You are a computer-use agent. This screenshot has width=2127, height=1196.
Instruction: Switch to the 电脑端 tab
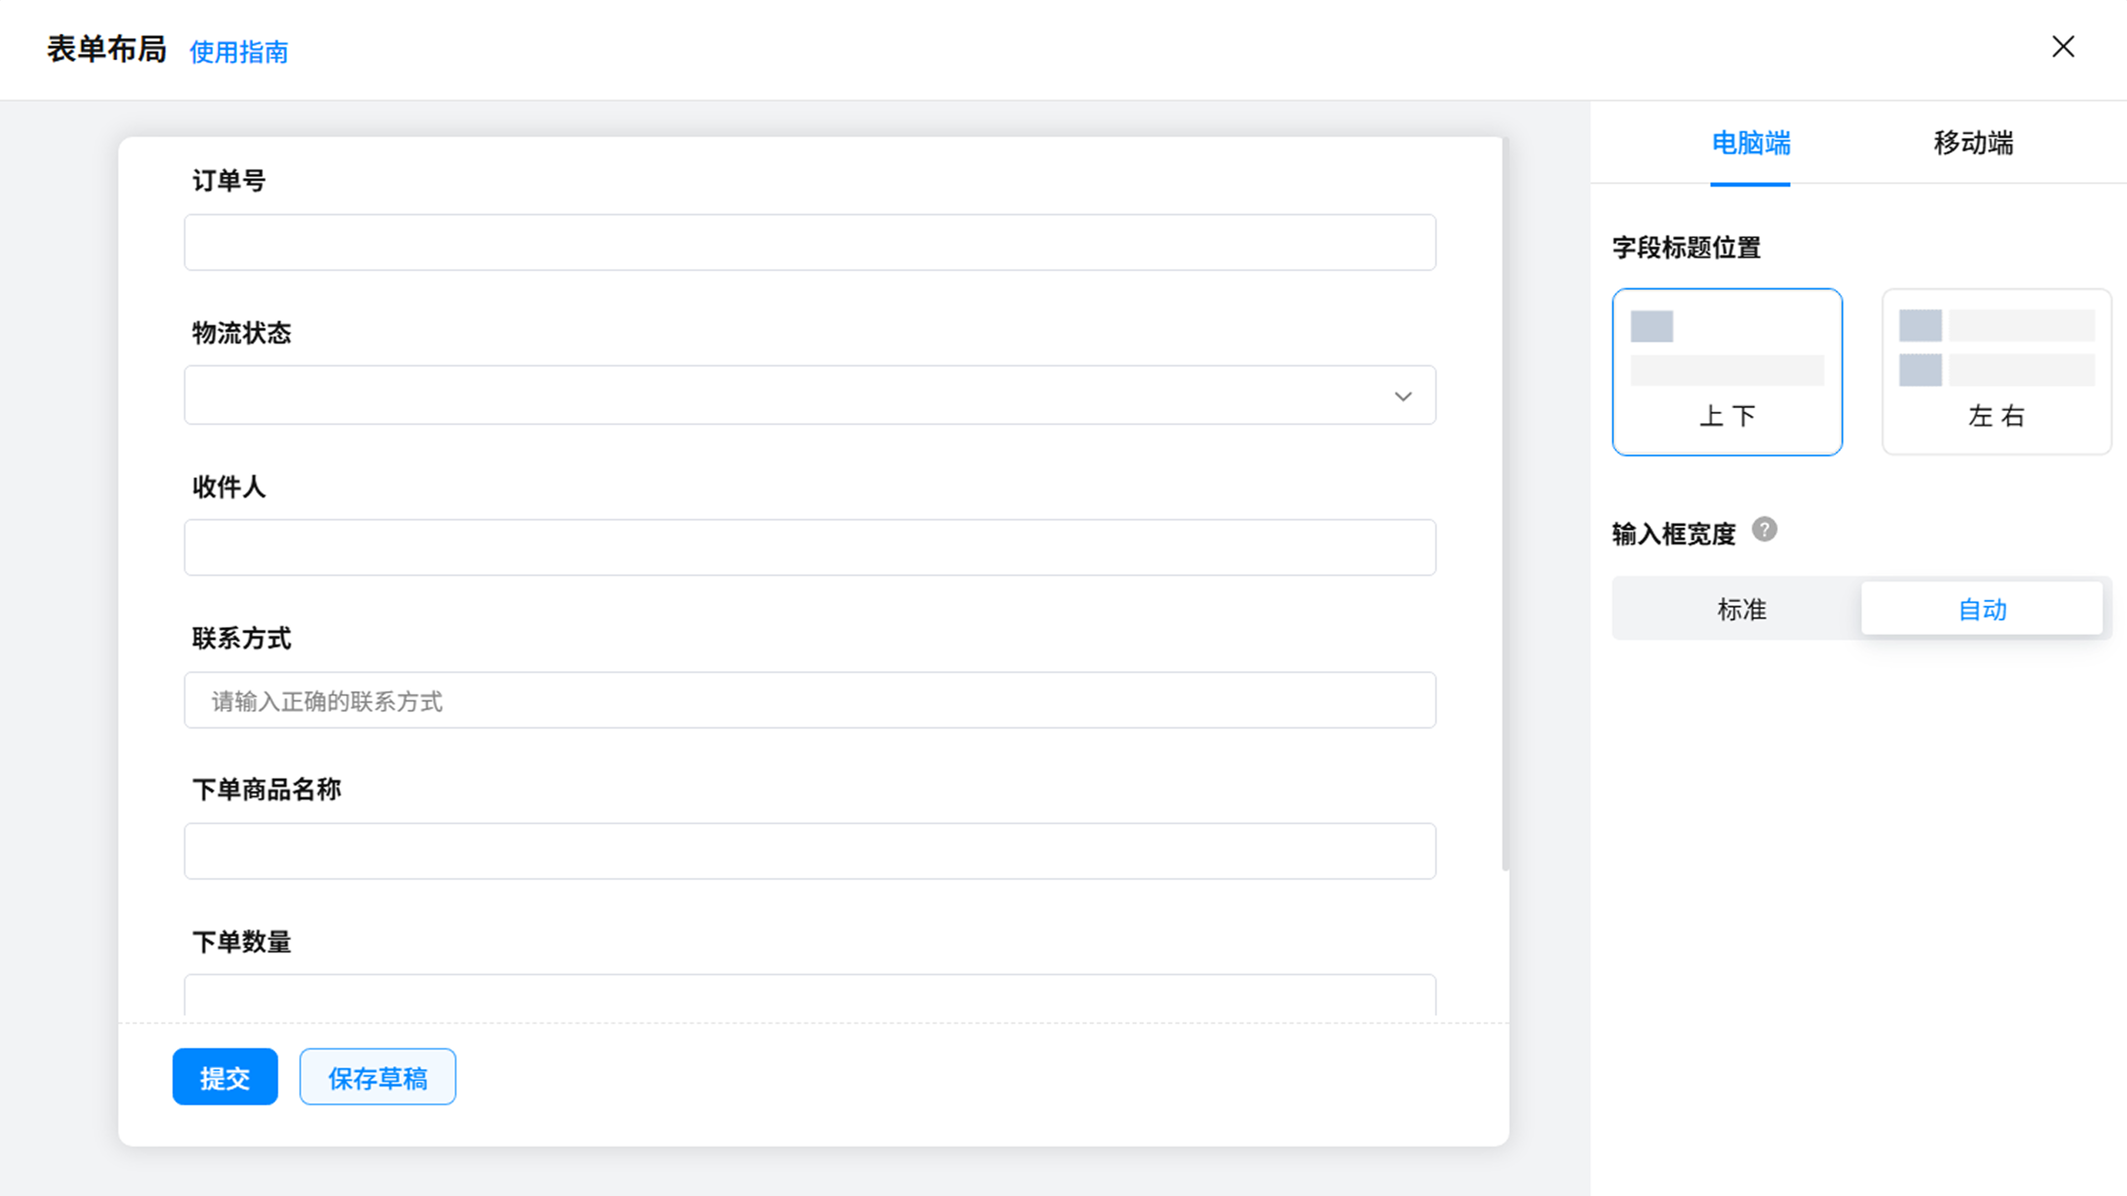1750,143
